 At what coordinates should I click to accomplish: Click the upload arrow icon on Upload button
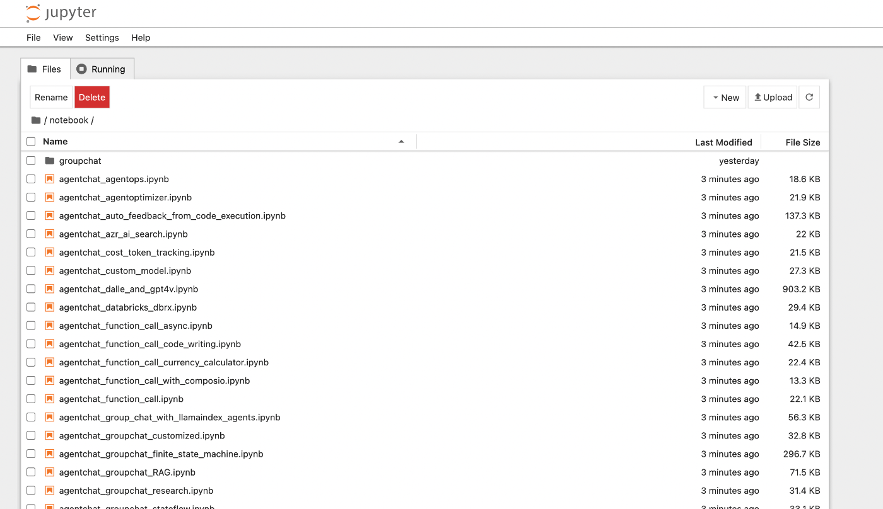pos(758,96)
